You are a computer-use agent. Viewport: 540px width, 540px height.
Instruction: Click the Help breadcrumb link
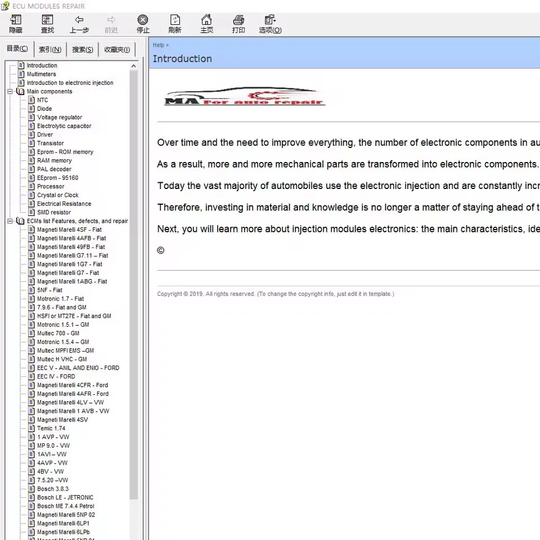158,45
